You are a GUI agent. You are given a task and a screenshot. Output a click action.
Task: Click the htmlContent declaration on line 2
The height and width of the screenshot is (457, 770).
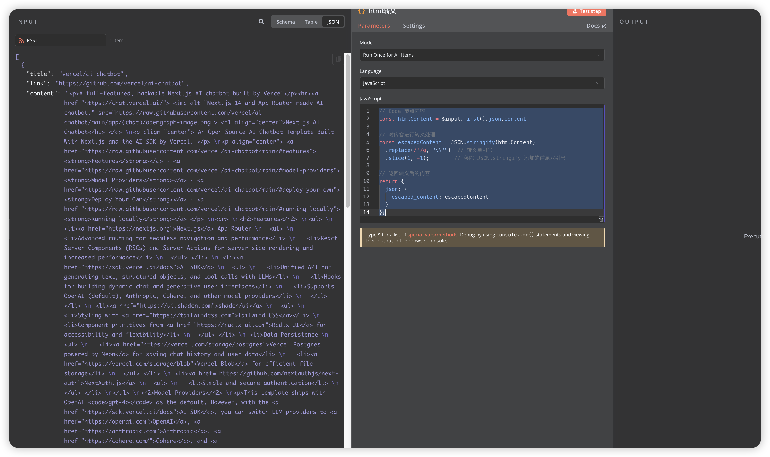click(452, 119)
